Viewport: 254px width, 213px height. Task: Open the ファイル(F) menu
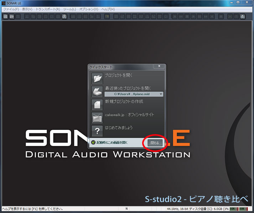click(11, 9)
